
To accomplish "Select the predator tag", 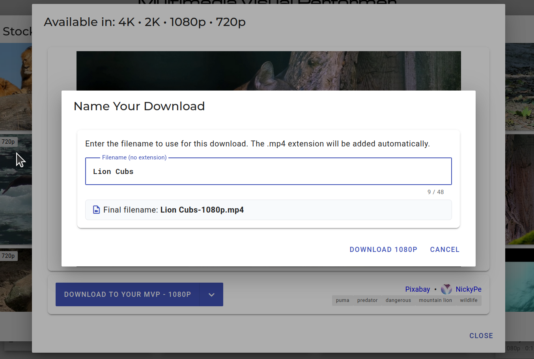I will pyautogui.click(x=367, y=300).
